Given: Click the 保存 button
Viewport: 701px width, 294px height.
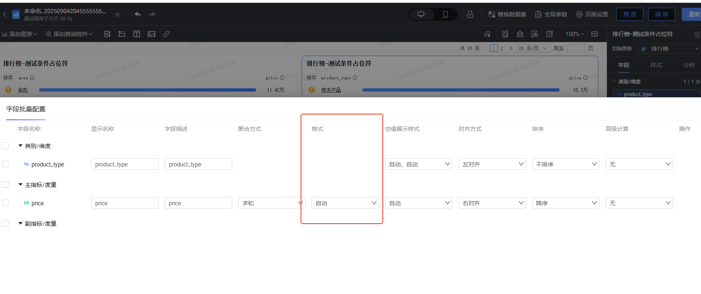Looking at the screenshot, I should (x=662, y=14).
